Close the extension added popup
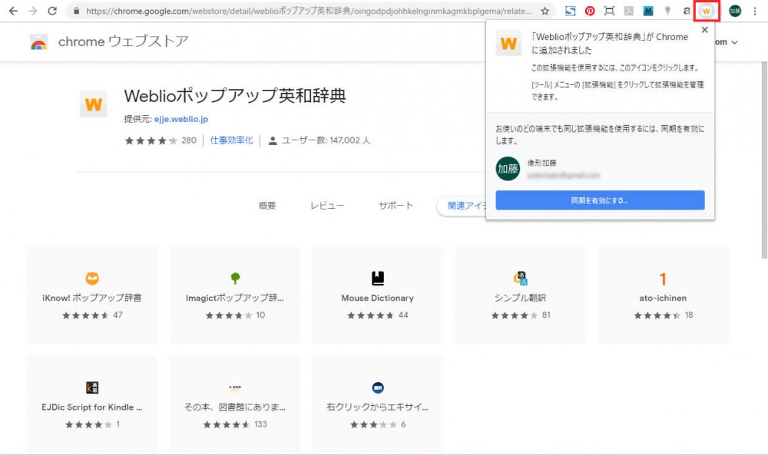This screenshot has height=455, width=768. point(704,30)
